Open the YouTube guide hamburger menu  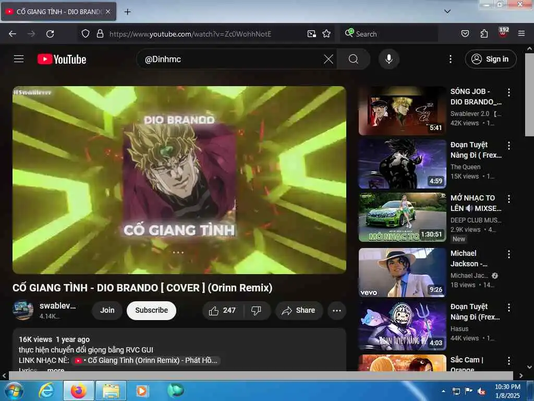tap(19, 59)
